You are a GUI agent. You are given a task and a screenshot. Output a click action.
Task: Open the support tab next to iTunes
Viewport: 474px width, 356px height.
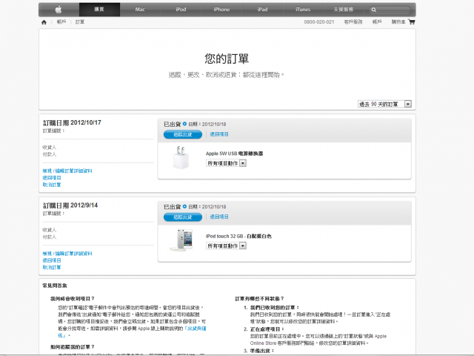344,10
